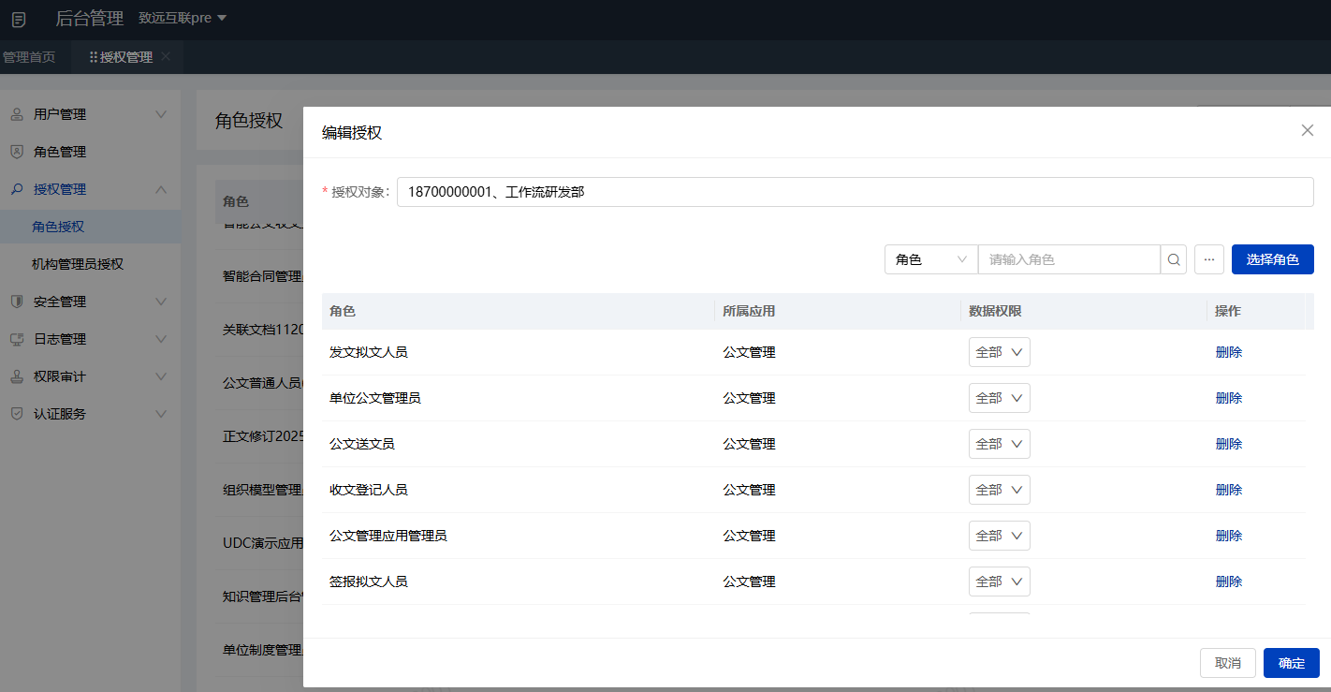
Task: Close the 授权管理 tab with its X
Action: click(166, 57)
